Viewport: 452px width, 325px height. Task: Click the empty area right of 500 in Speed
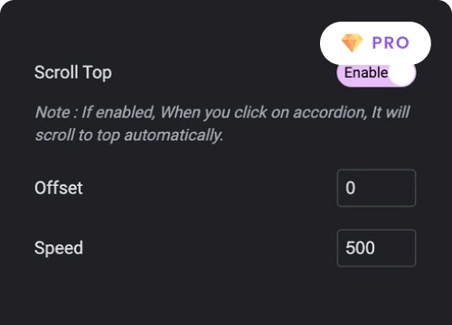[x=395, y=248]
